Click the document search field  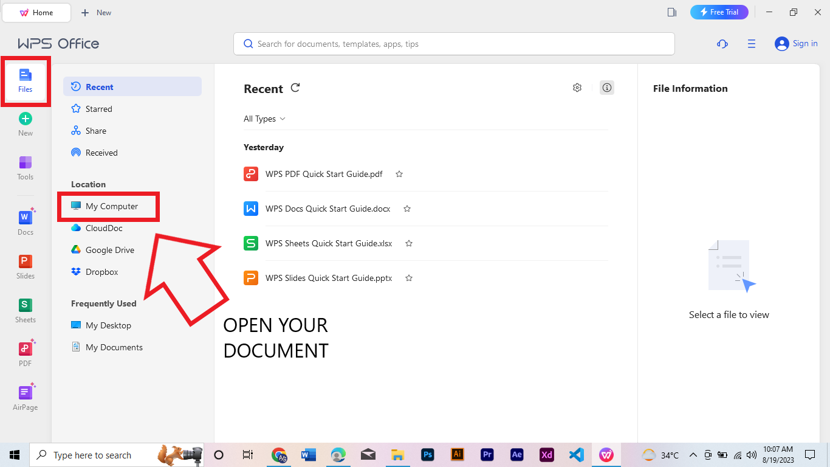[453, 44]
